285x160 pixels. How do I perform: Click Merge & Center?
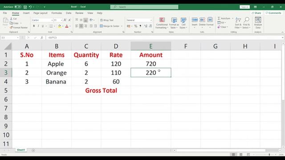coord(110,26)
